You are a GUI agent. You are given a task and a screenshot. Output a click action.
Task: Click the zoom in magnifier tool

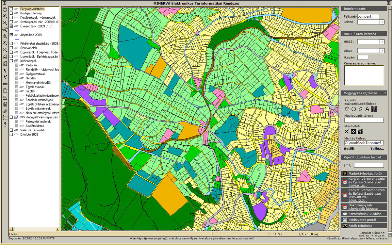[x=5, y=16]
